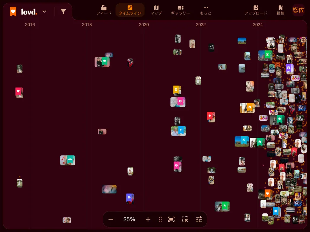Click the 2016 year marker

pyautogui.click(x=30, y=25)
